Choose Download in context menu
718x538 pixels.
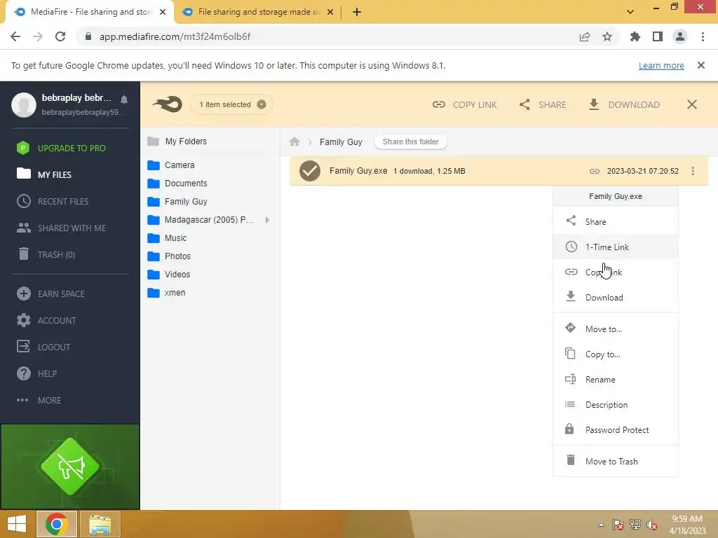tap(616, 297)
